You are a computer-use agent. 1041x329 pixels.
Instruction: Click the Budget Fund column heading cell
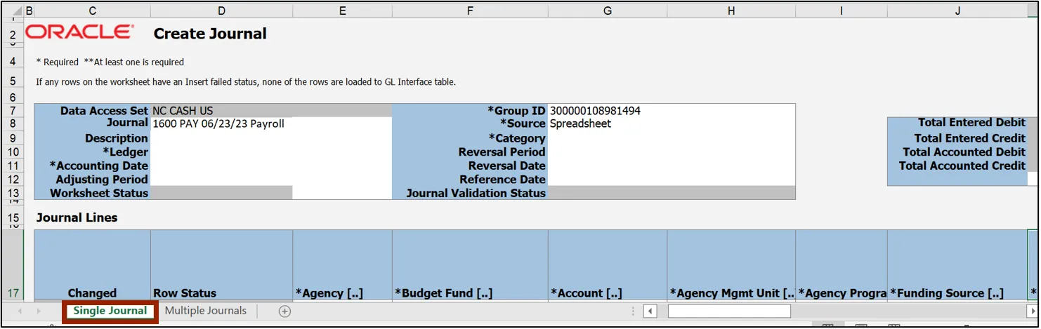tap(469, 293)
